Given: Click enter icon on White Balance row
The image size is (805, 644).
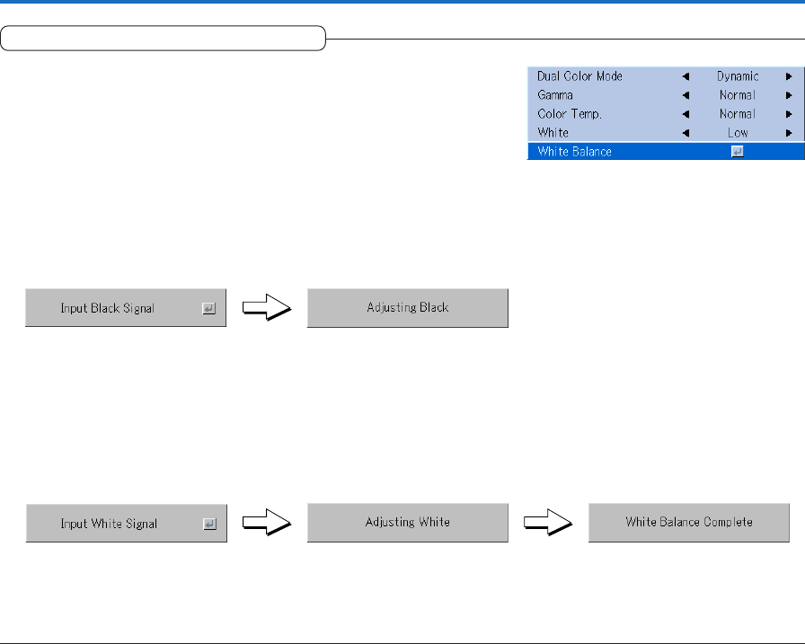Looking at the screenshot, I should point(737,152).
